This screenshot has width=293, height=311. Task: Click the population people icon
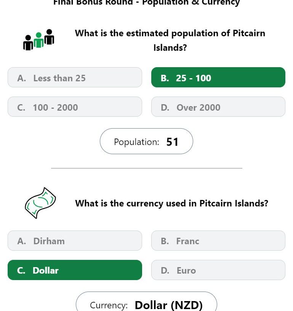(38, 40)
